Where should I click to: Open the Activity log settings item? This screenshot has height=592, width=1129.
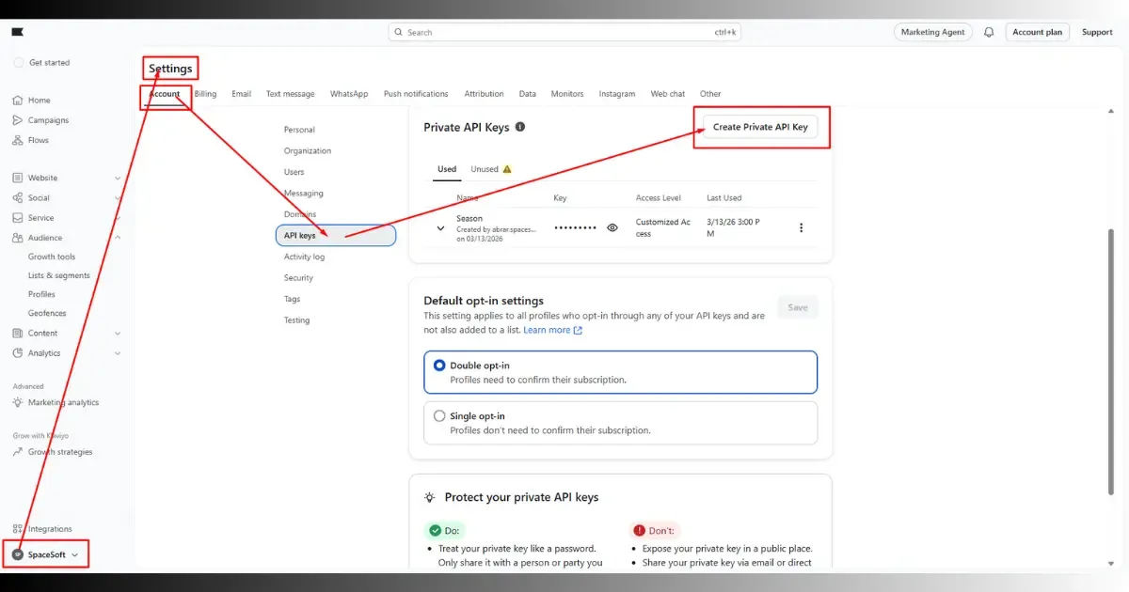click(x=305, y=257)
